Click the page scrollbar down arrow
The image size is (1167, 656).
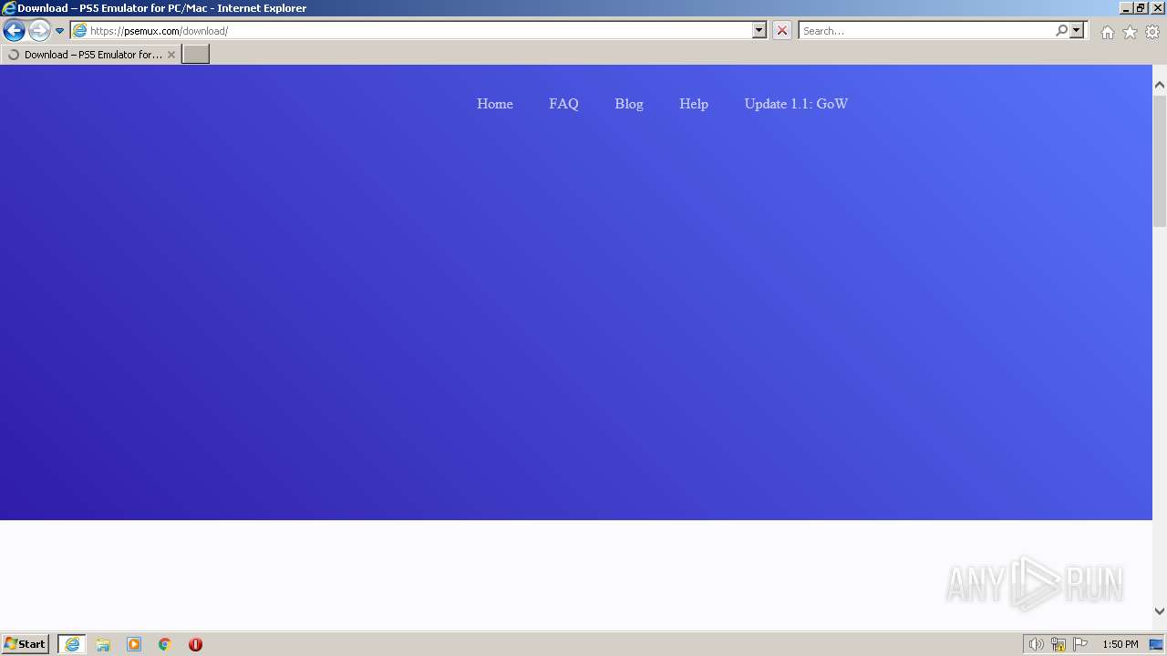pos(1160,611)
